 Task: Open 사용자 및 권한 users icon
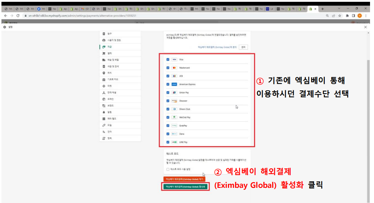pos(104,40)
